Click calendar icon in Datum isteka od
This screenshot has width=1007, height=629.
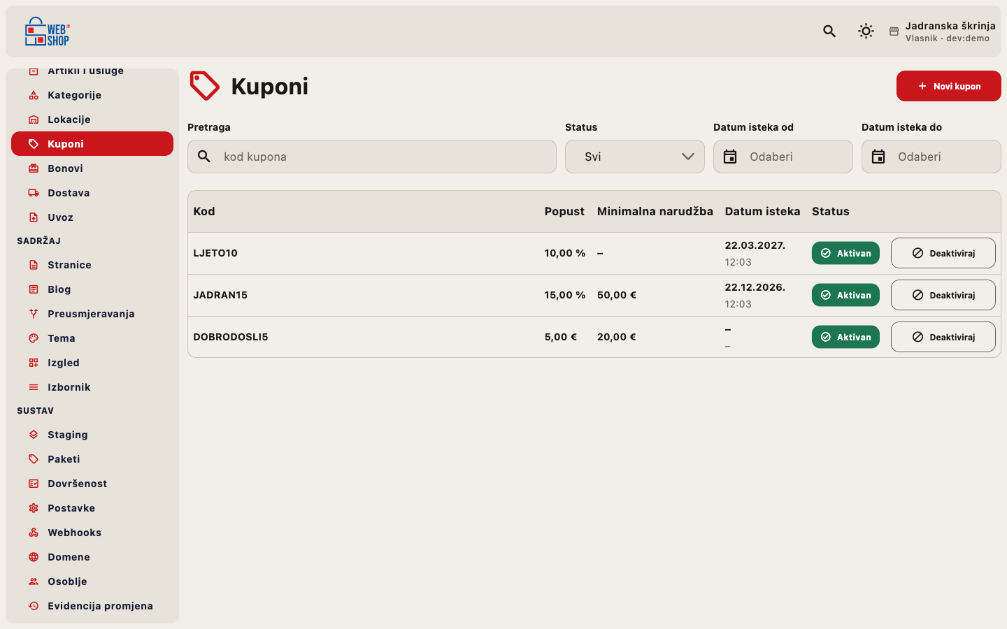(730, 157)
